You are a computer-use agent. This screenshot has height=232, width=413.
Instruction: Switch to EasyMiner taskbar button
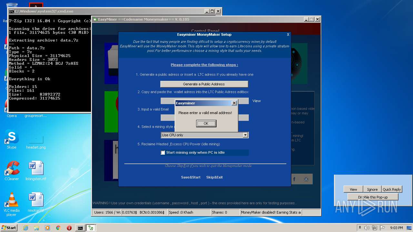91,228
